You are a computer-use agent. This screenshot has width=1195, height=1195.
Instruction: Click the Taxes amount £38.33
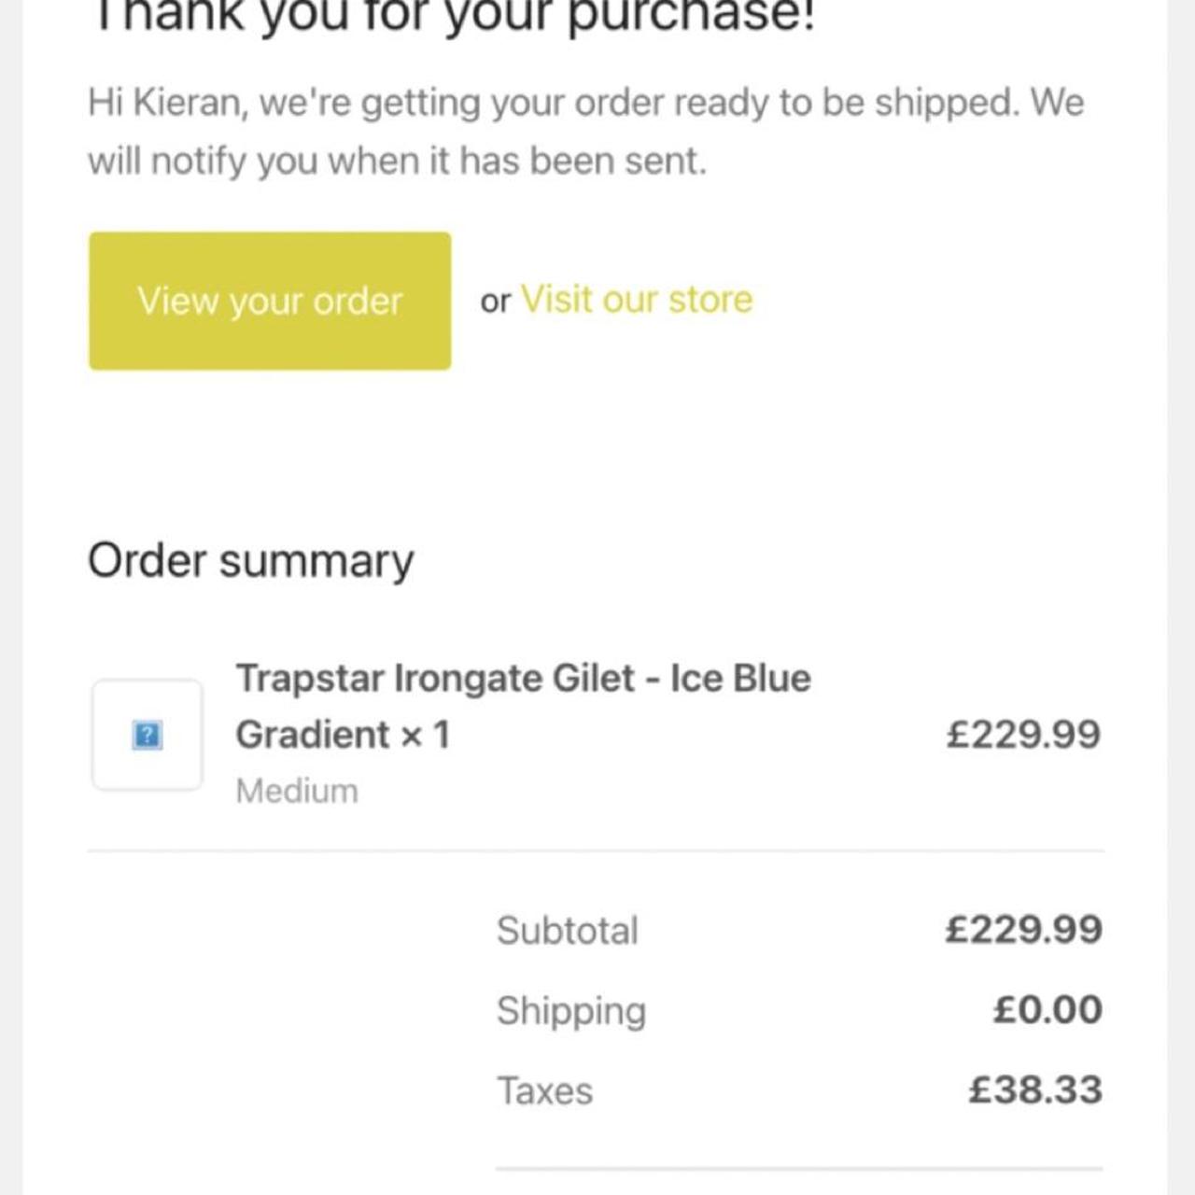[1034, 1090]
